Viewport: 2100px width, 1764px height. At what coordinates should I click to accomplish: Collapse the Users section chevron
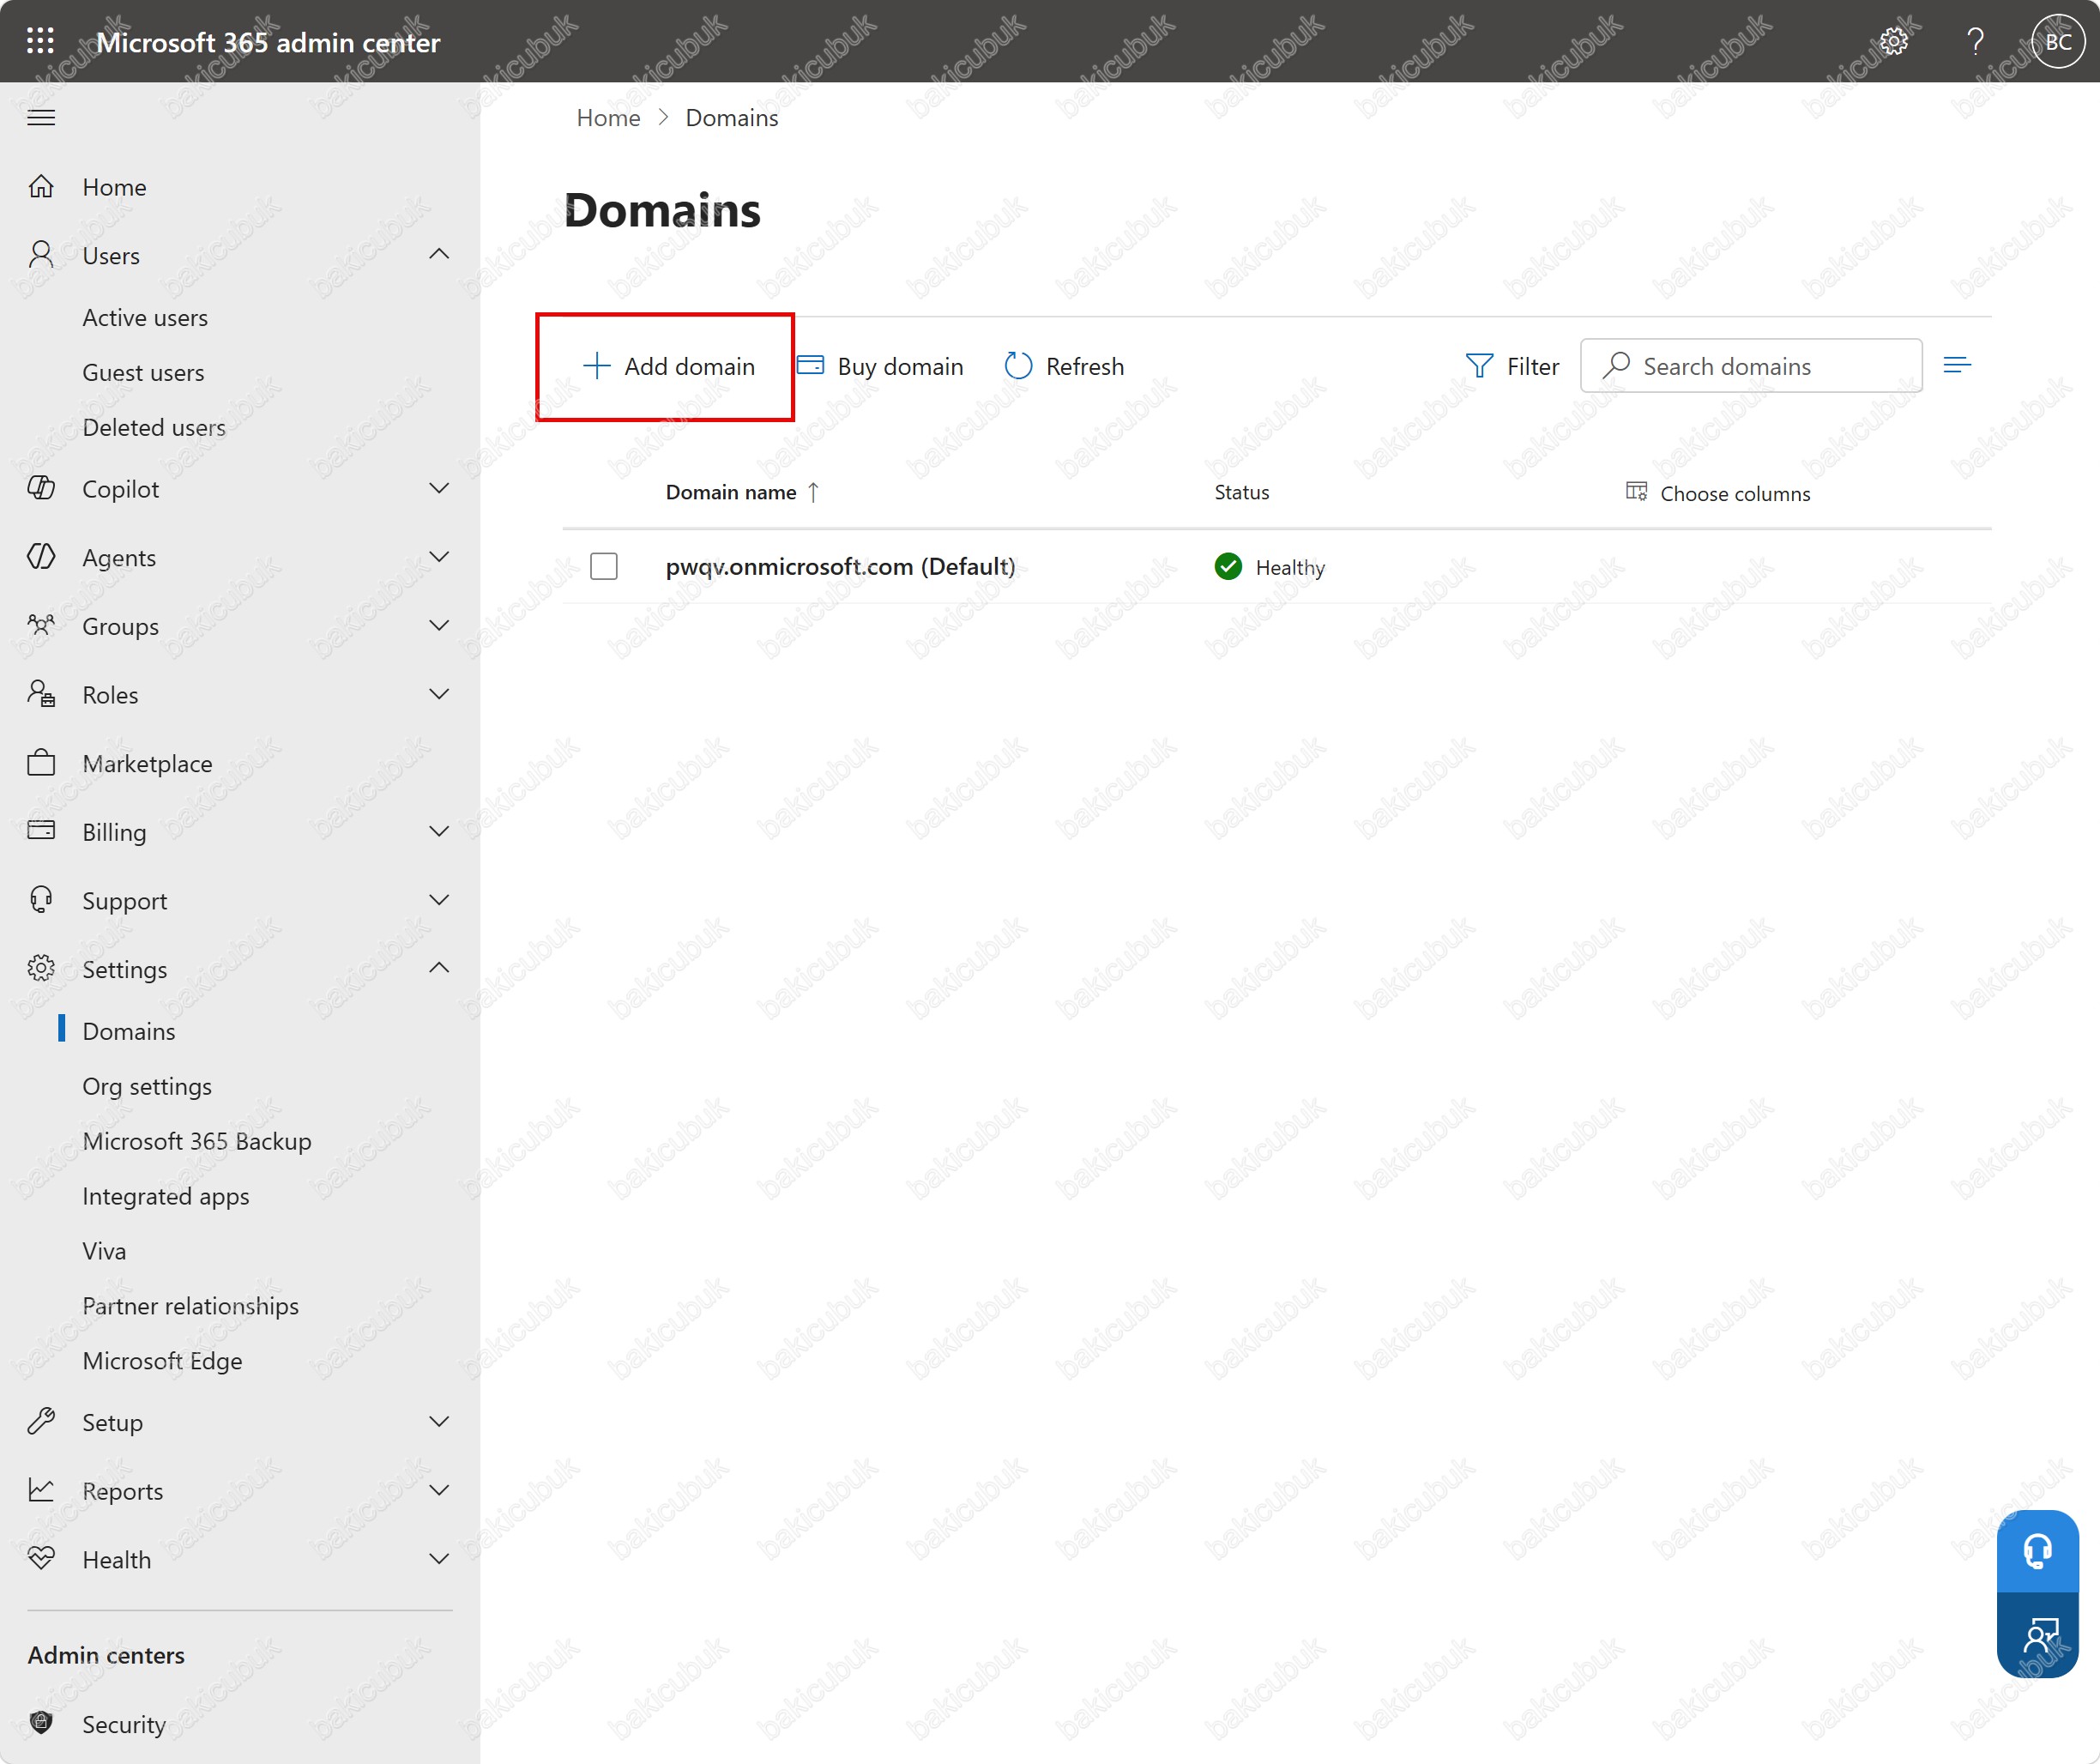pyautogui.click(x=439, y=255)
